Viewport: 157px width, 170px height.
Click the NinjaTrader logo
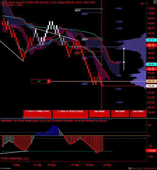pos(143,168)
